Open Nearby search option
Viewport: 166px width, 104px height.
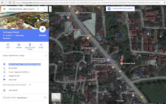click(19, 46)
